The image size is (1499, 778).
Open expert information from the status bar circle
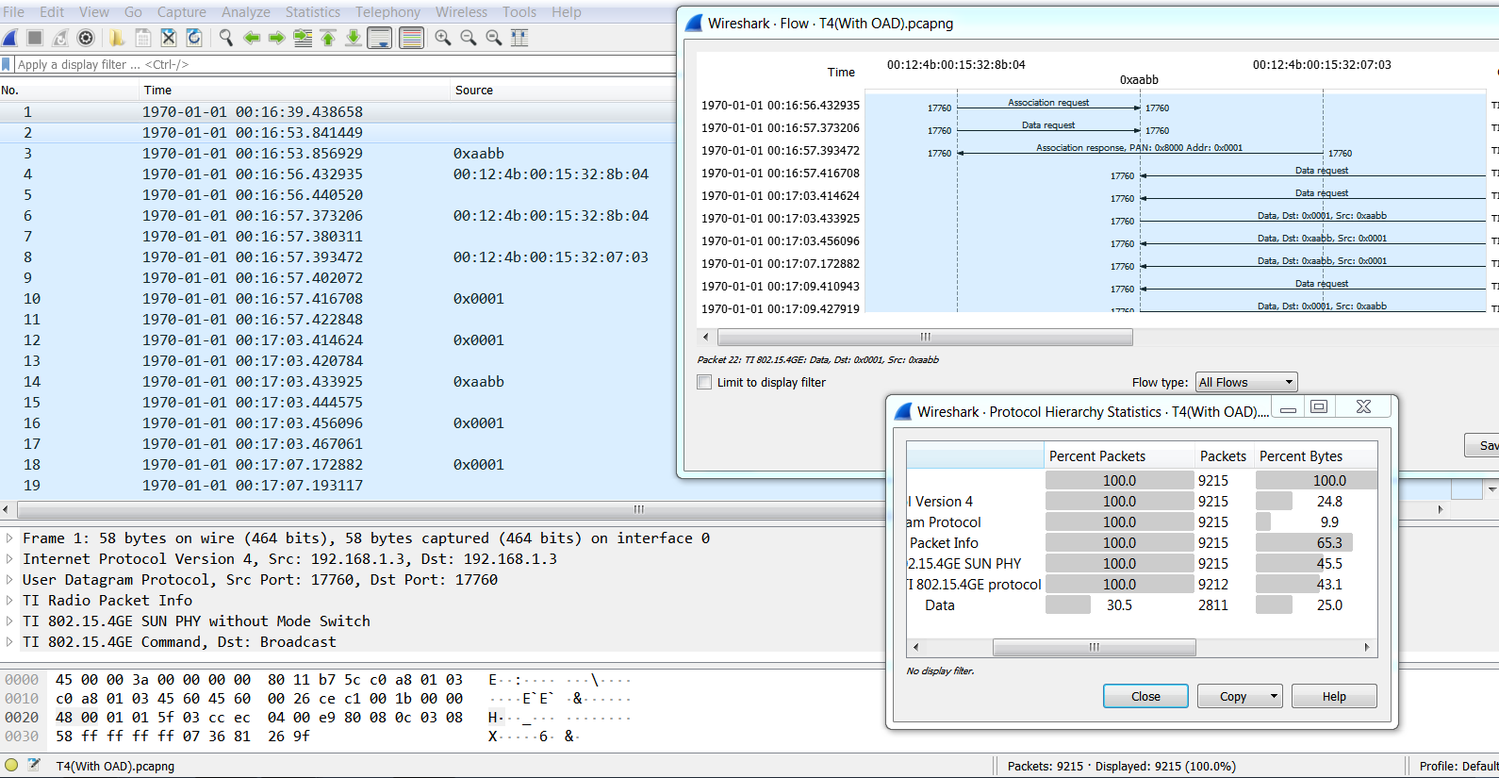tap(11, 765)
